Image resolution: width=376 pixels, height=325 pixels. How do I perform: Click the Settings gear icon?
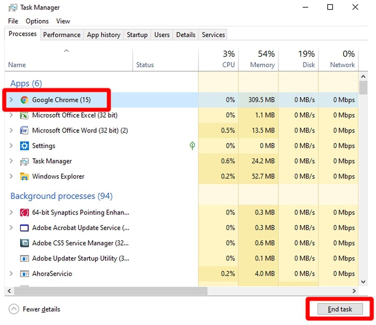pyautogui.click(x=24, y=146)
